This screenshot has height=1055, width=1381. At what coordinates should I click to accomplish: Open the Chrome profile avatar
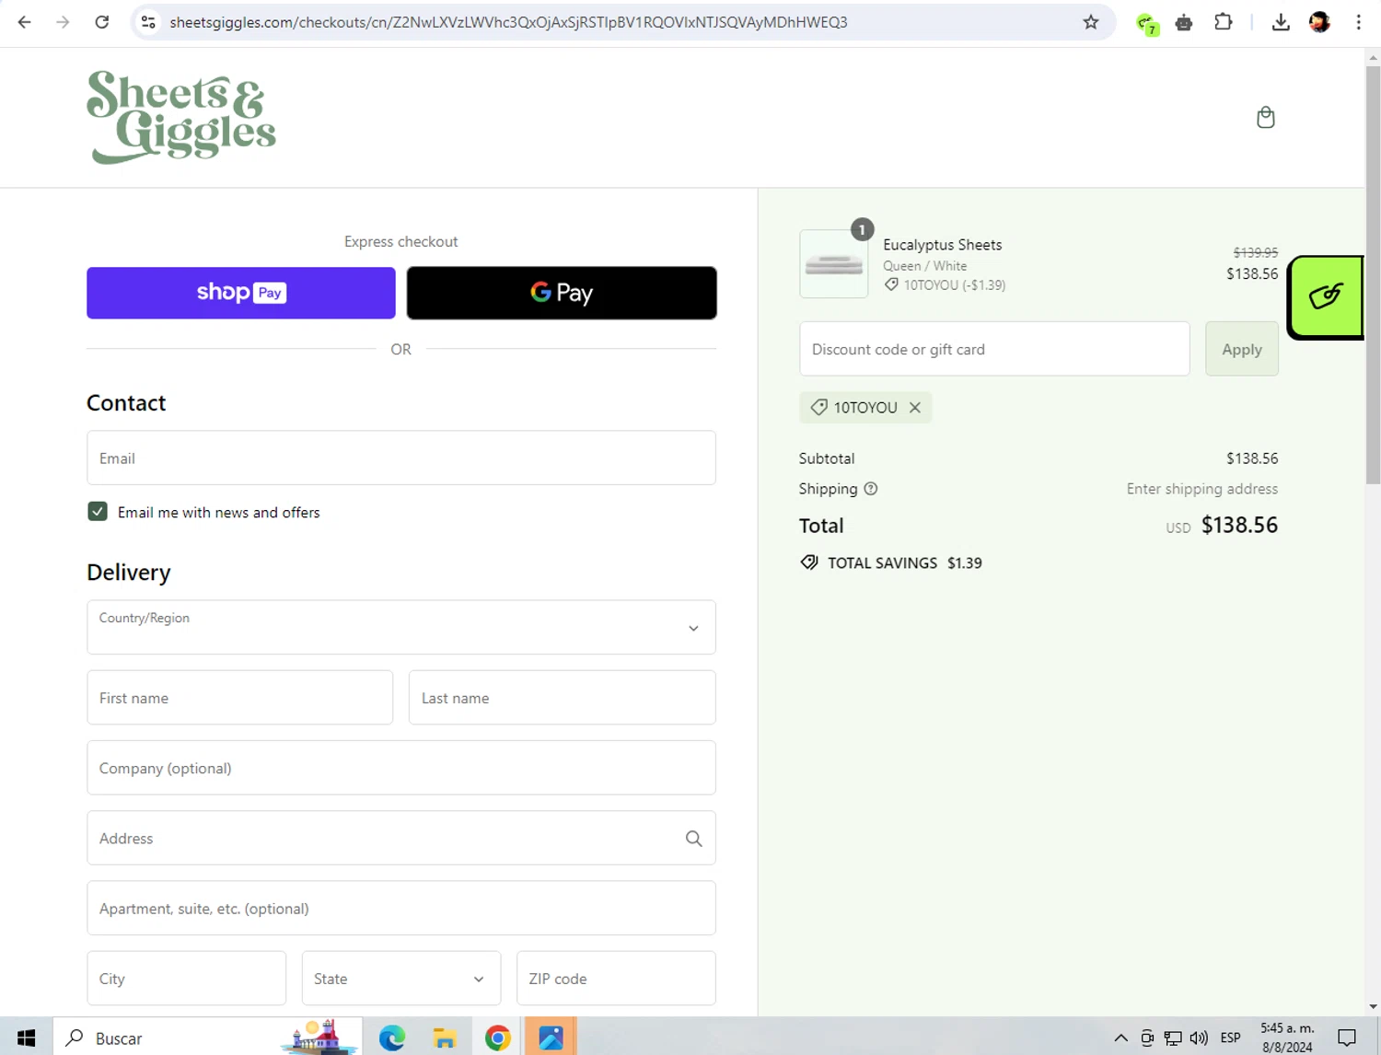point(1319,22)
